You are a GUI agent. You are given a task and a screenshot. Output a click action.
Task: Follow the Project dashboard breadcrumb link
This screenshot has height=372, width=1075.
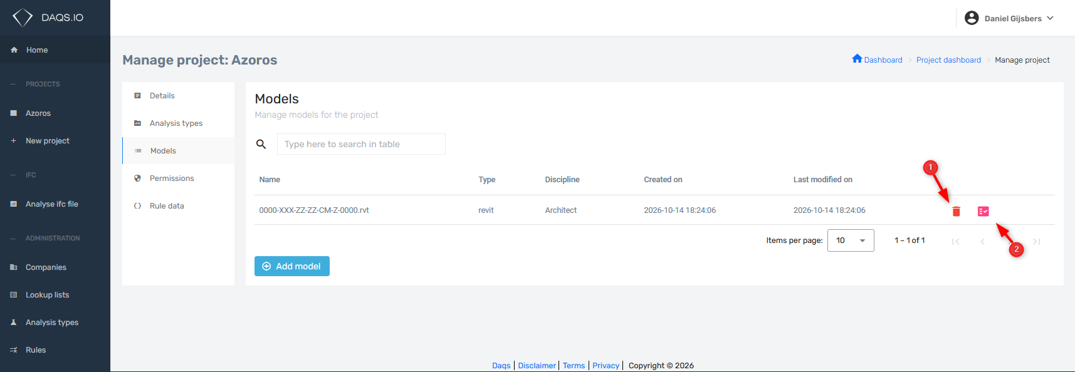tap(948, 60)
